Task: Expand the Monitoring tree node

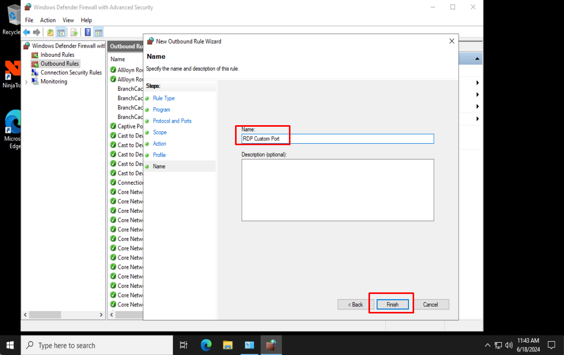Action: pos(26,82)
